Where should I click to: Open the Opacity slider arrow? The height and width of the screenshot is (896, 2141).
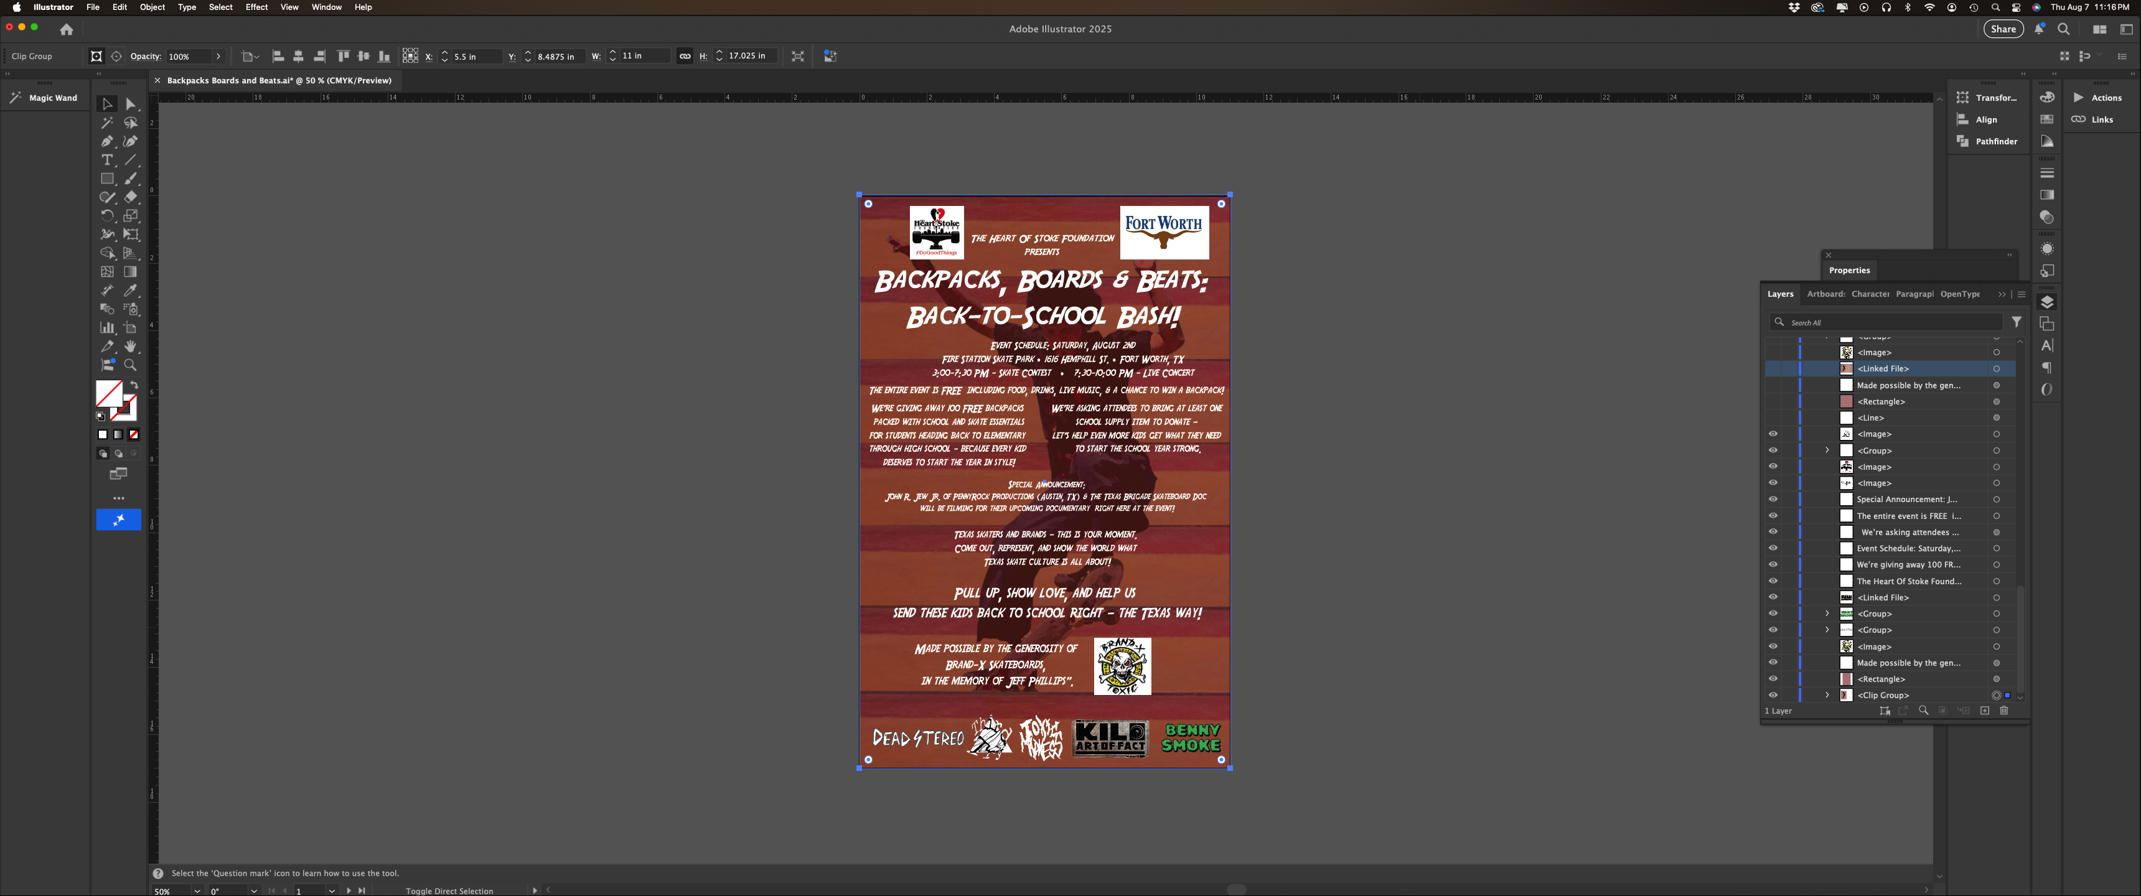click(x=218, y=57)
